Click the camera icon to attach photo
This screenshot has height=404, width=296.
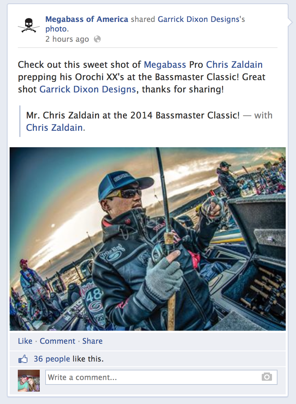267,377
